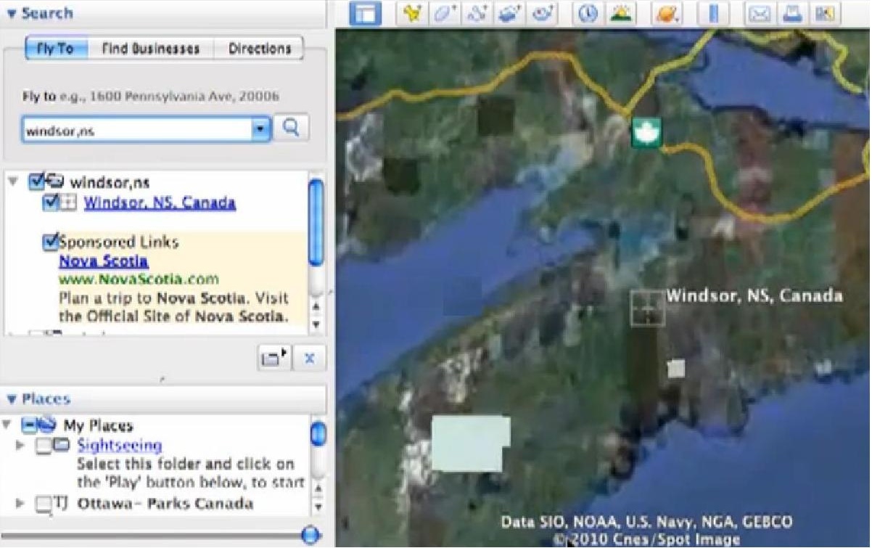The image size is (872, 548).
Task: Start the Record a Tour tool
Action: coord(543,14)
